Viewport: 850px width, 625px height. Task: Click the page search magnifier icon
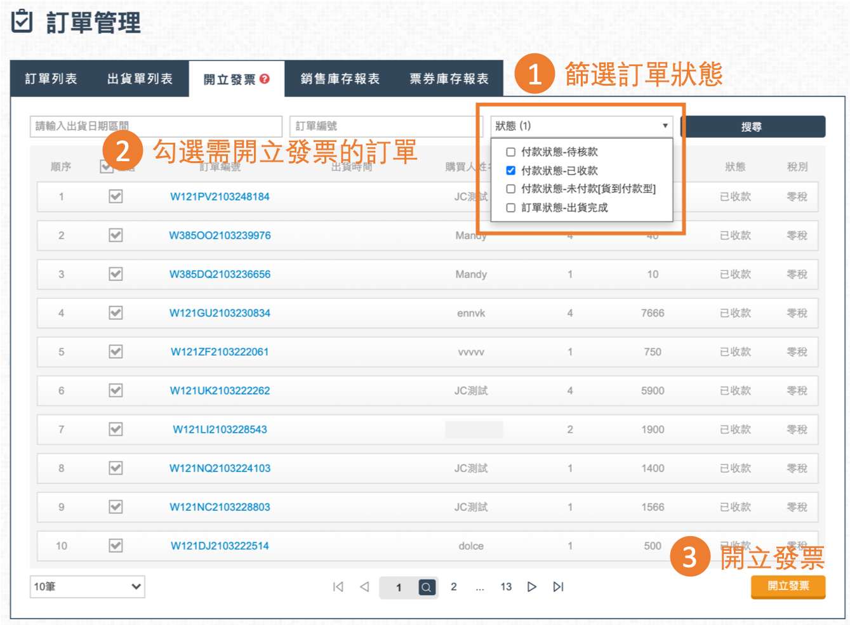tap(427, 587)
